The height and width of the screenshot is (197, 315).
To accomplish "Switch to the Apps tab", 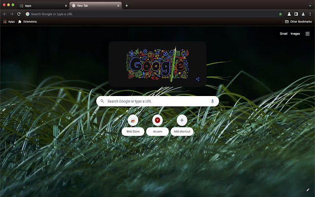I will click(x=43, y=5).
